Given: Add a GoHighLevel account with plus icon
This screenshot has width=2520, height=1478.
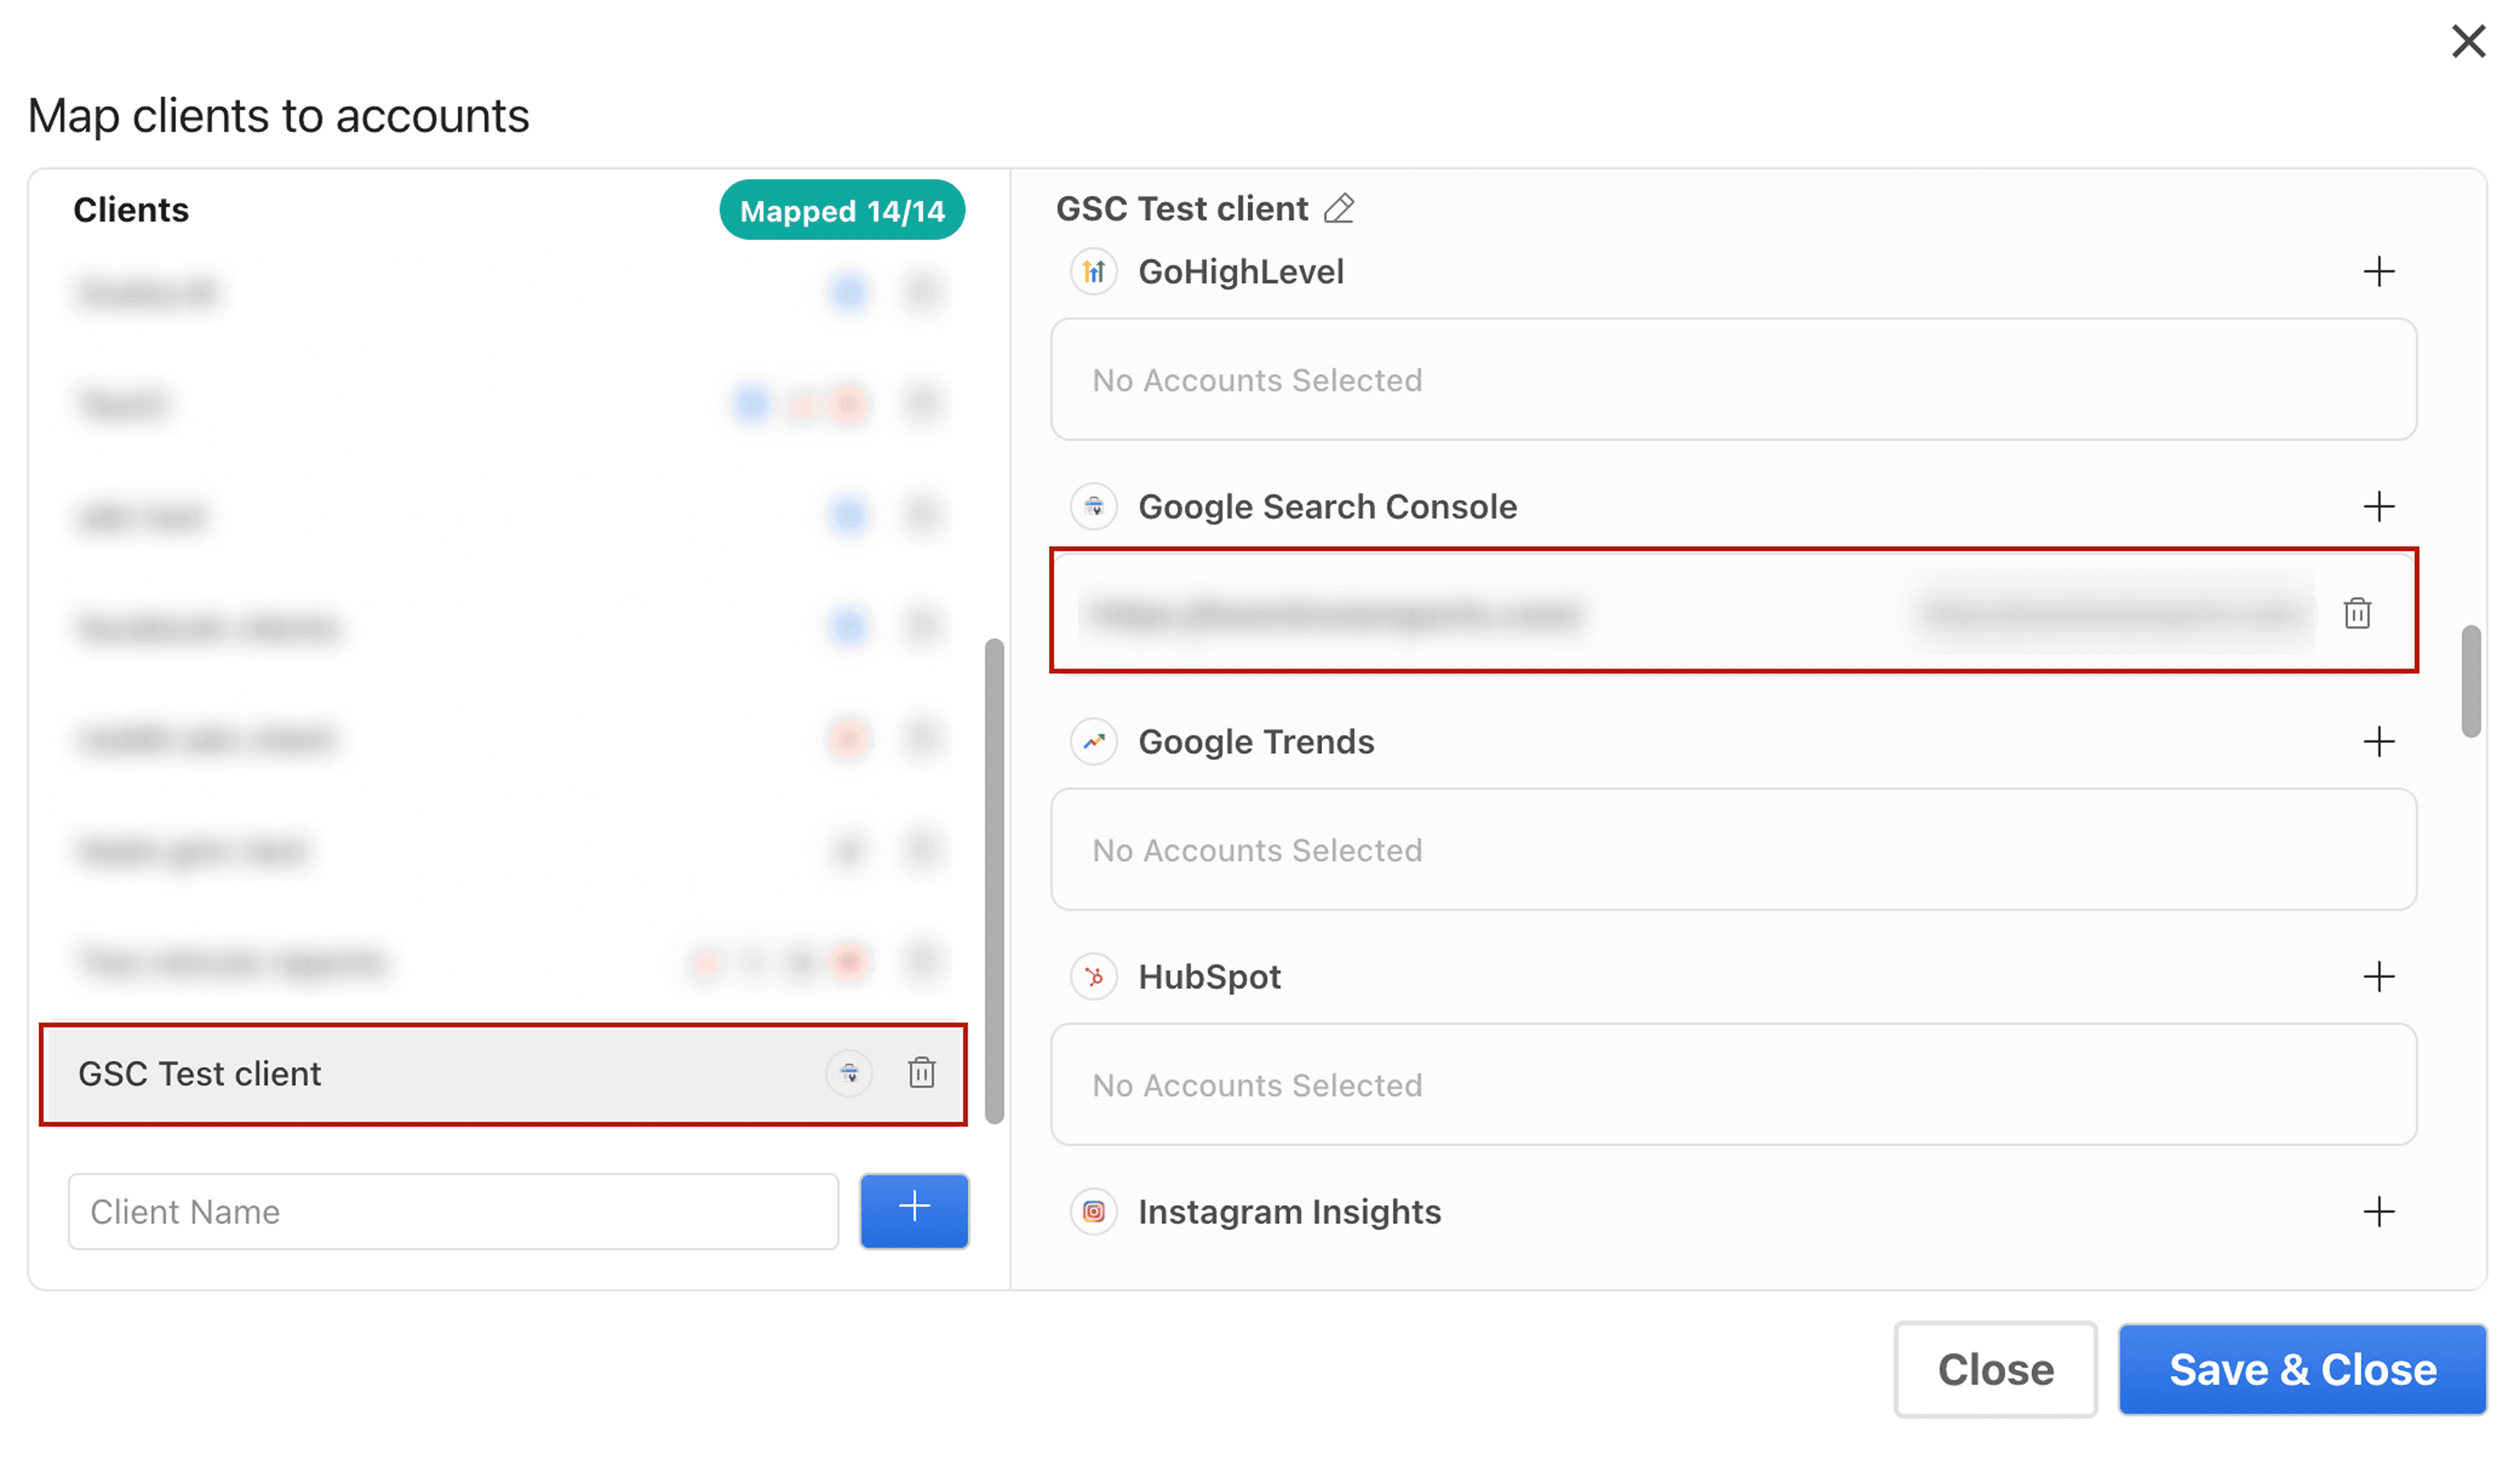Looking at the screenshot, I should 2379,271.
